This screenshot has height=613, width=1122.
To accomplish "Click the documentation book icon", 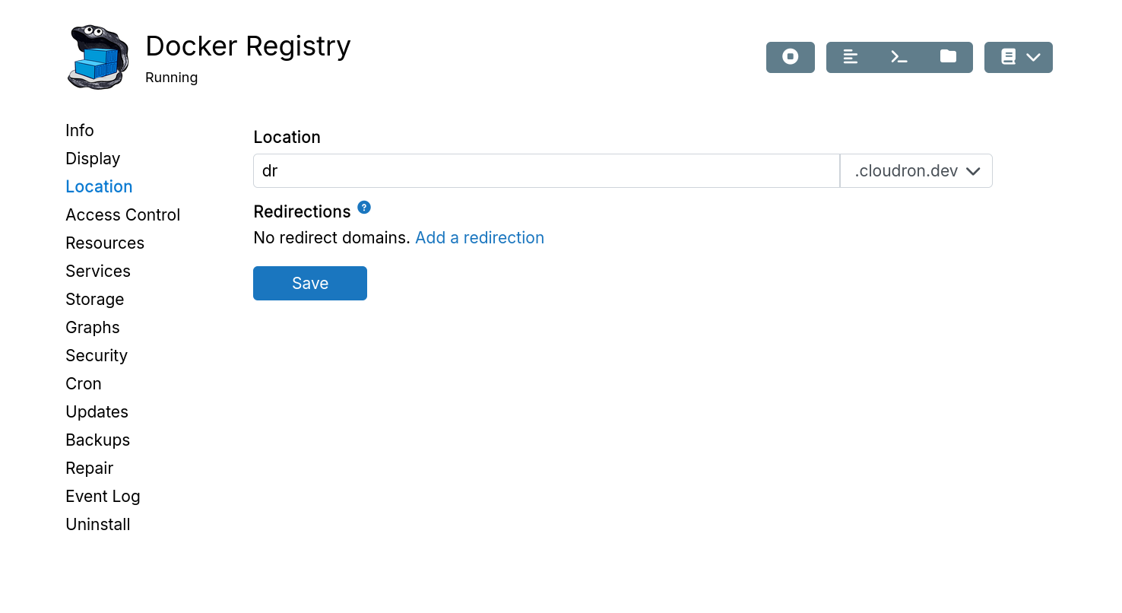I will point(1008,57).
